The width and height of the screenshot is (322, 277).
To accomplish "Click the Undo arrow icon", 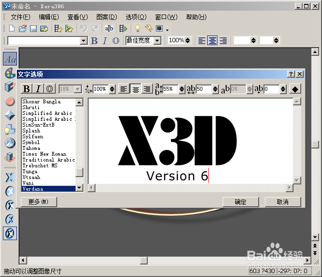I will tap(84, 29).
